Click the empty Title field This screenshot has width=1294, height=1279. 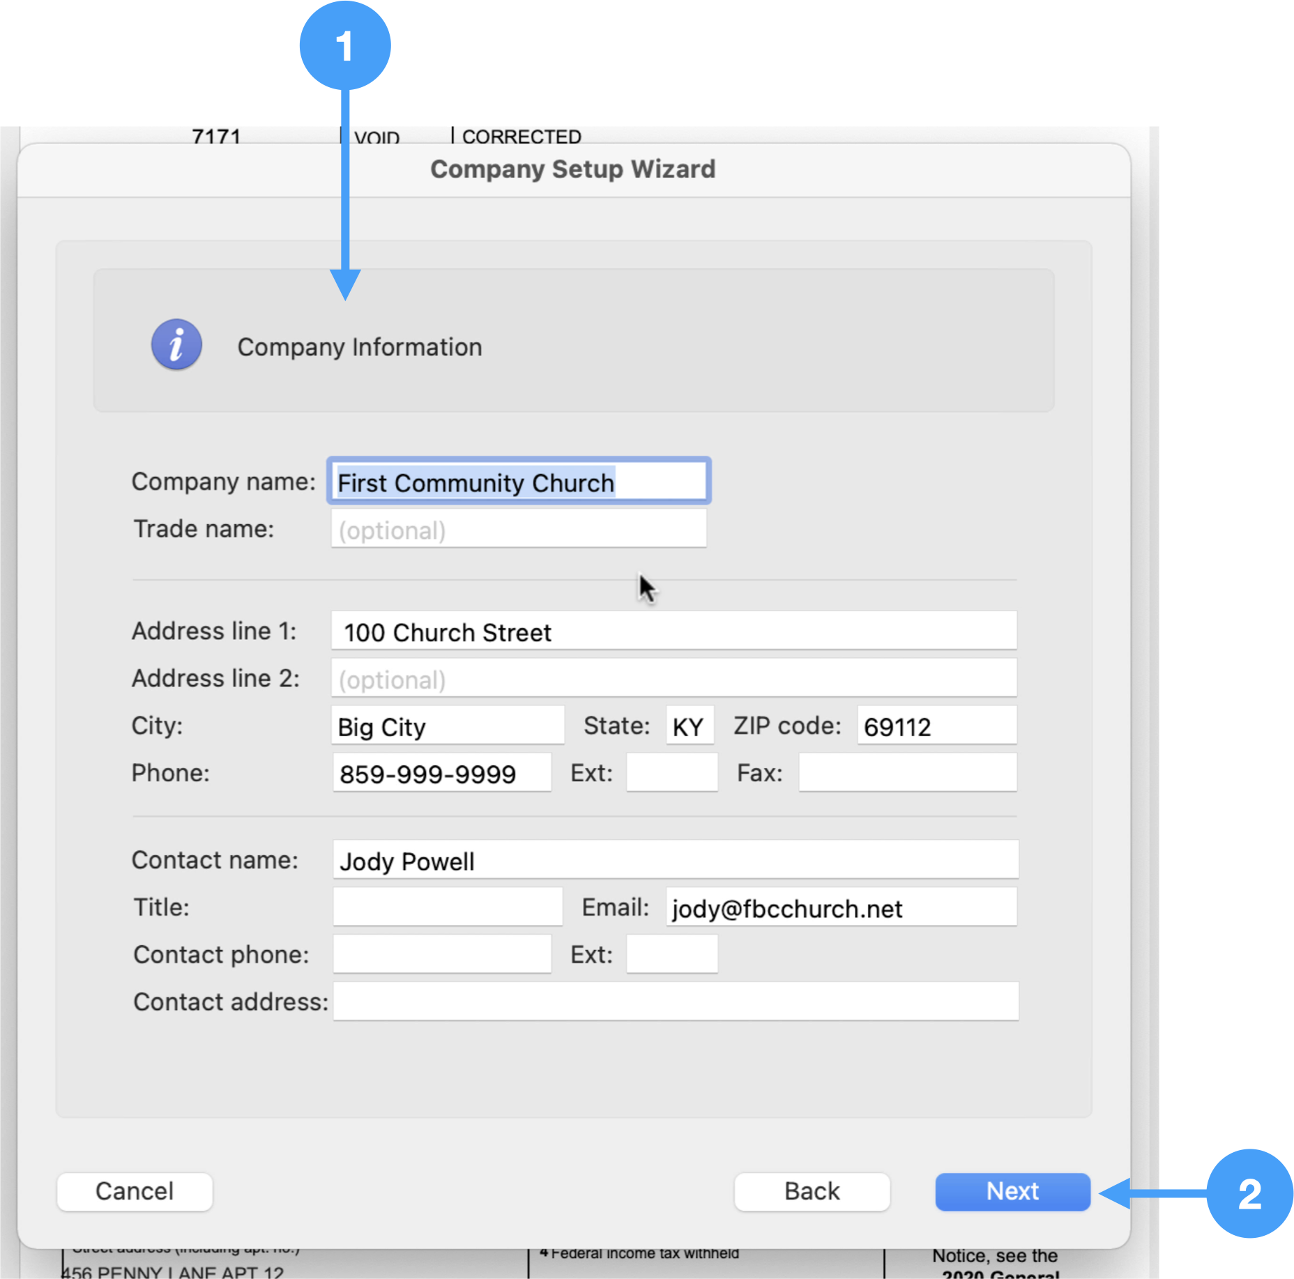[x=447, y=907]
